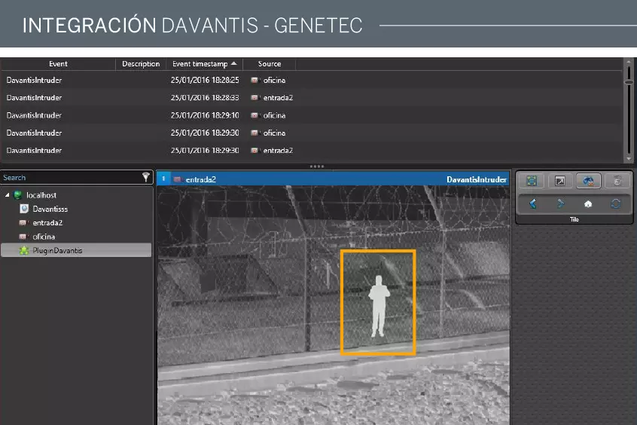Select DavantisIntruder event at 18:28:33
The width and height of the screenshot is (637, 425).
(311, 98)
